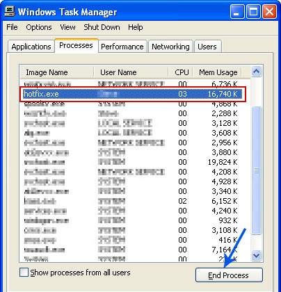This screenshot has height=292, width=281.
Task: Select the row using 3,340 K memory
Action: point(131,191)
